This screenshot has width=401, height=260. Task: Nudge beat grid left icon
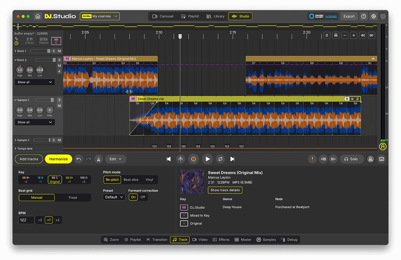(324, 159)
